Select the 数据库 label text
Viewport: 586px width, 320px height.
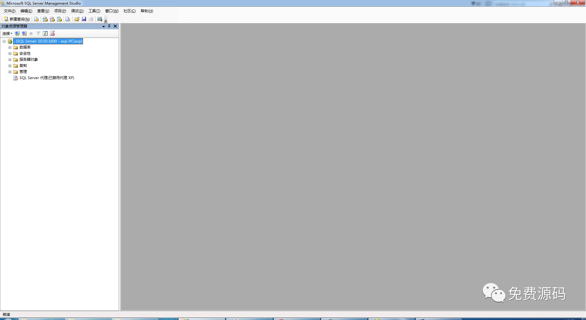[x=25, y=47]
